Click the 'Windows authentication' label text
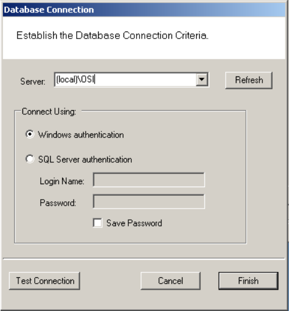The image size is (289, 311). coord(81,135)
